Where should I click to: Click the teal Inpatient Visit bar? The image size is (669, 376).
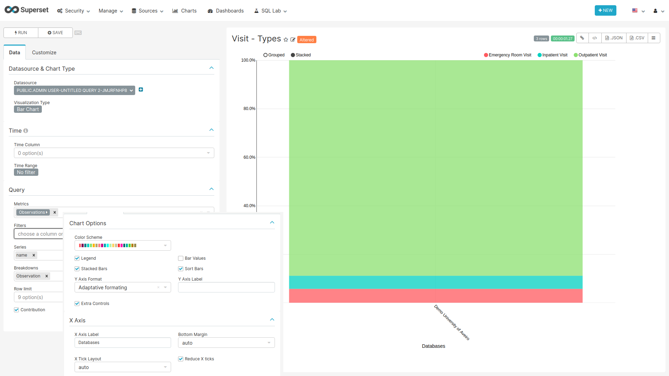click(436, 282)
